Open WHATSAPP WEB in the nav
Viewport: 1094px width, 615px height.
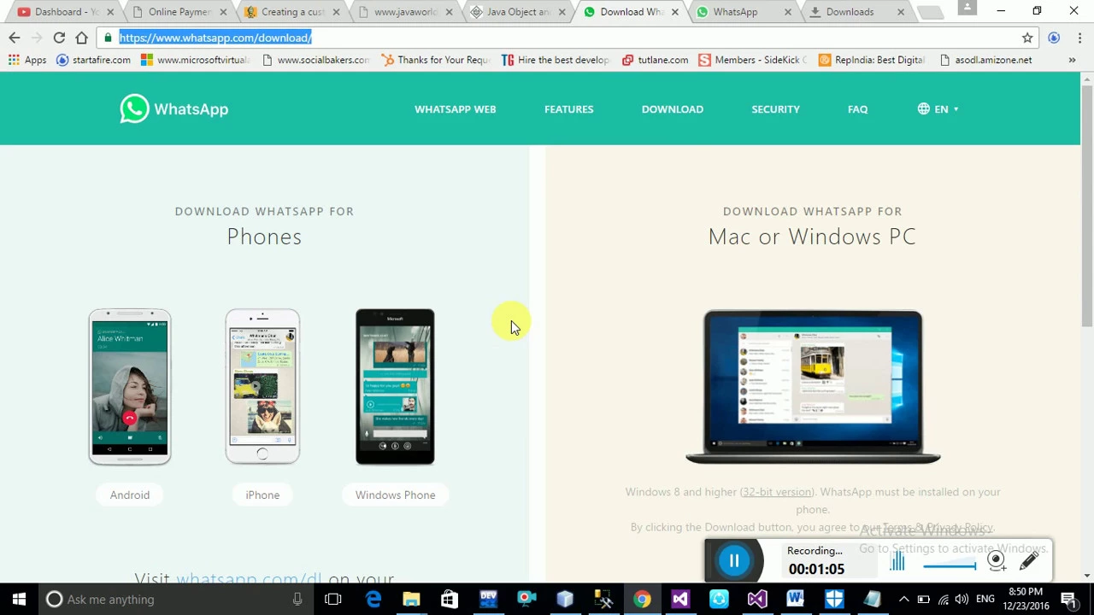click(x=455, y=109)
